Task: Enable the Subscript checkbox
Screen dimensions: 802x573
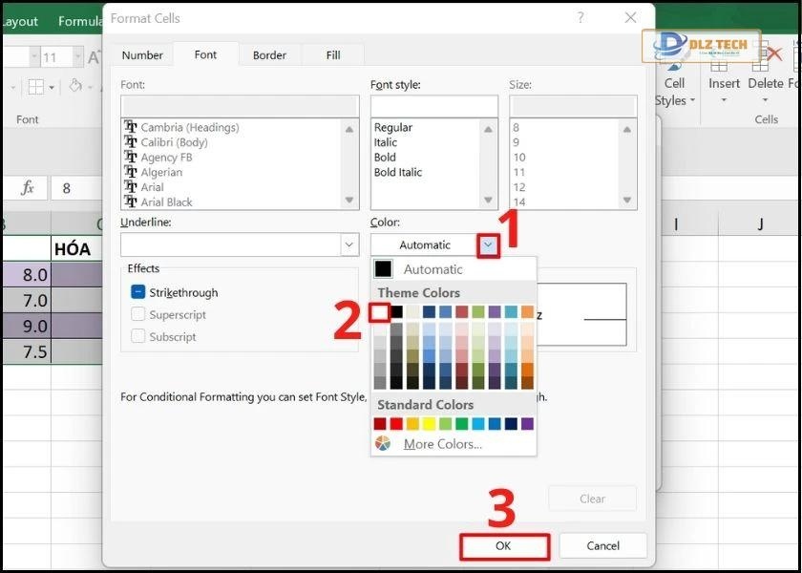Action: tap(138, 337)
